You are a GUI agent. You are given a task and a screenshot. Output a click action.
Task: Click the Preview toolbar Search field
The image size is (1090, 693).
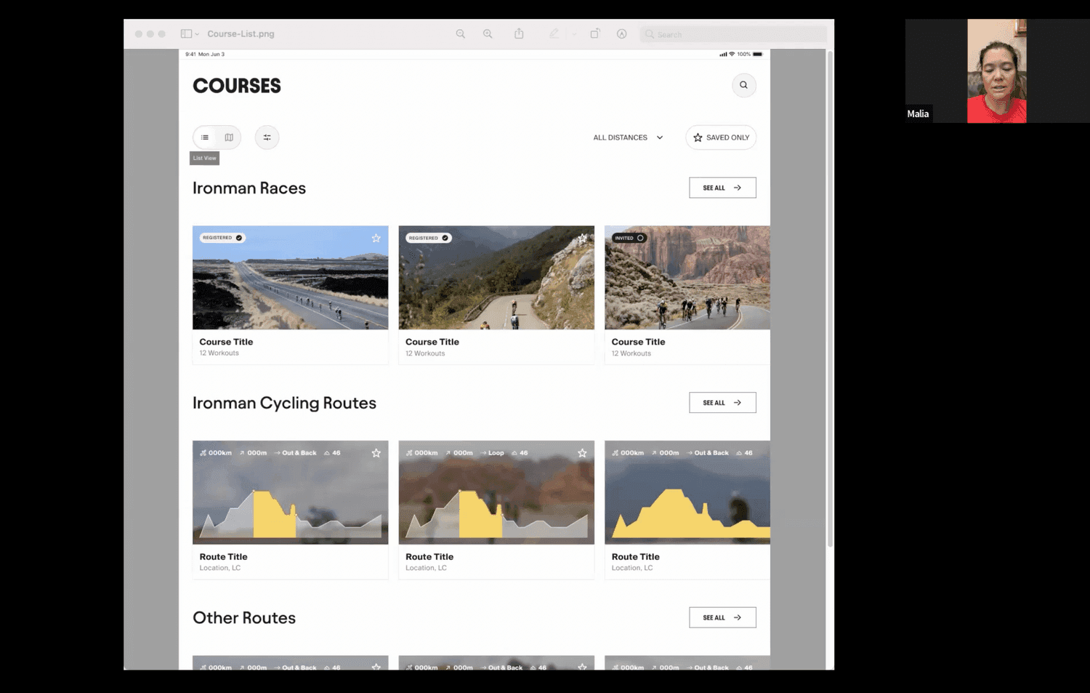[733, 34]
